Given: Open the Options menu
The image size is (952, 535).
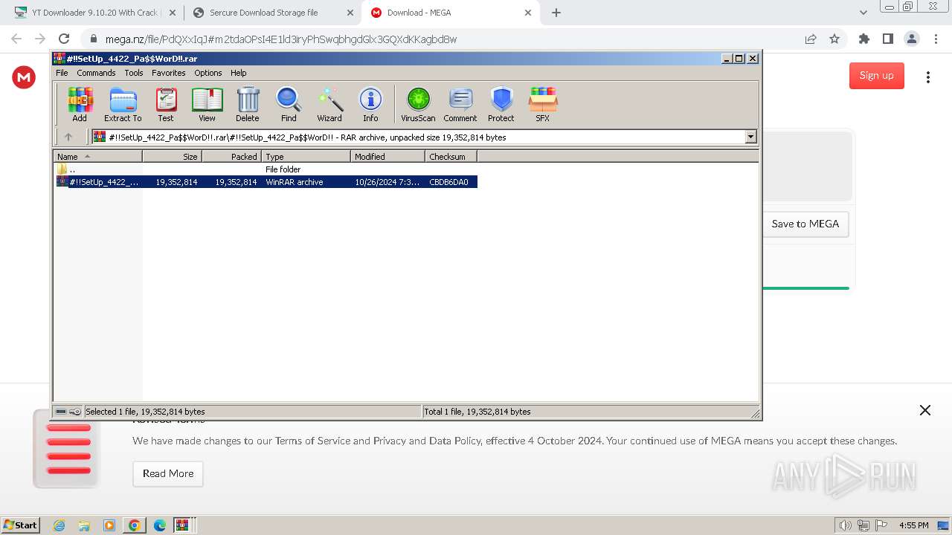Looking at the screenshot, I should coord(208,73).
